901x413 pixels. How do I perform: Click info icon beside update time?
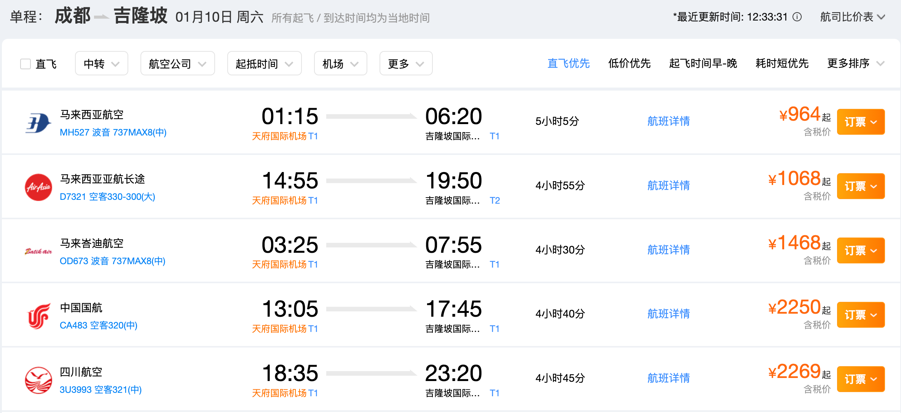tap(797, 17)
